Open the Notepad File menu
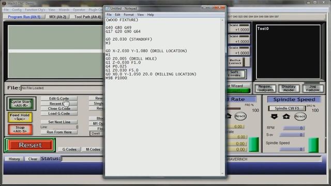The image size is (331, 186). point(109,15)
